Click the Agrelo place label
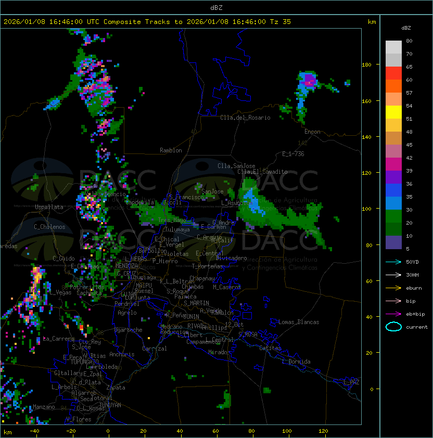Viewport: 433px width, 438px height. pyautogui.click(x=127, y=313)
